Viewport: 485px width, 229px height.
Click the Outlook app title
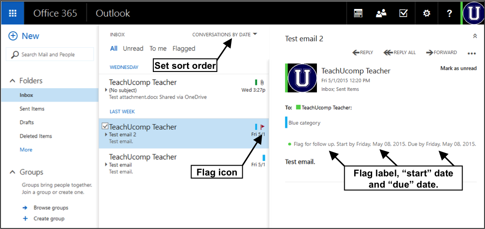click(x=113, y=13)
